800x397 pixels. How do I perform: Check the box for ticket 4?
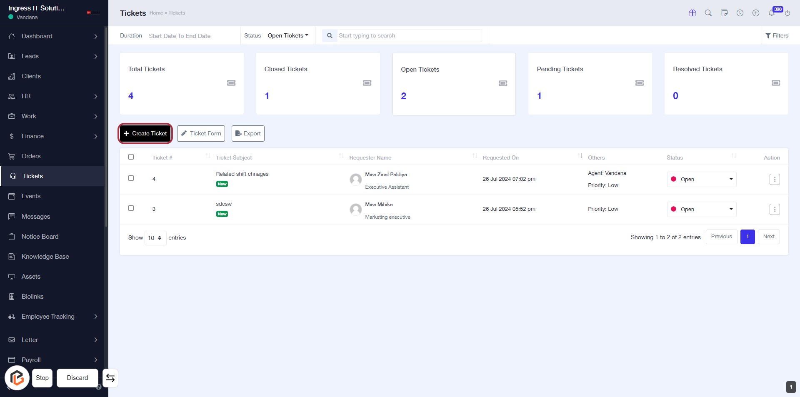(x=131, y=178)
